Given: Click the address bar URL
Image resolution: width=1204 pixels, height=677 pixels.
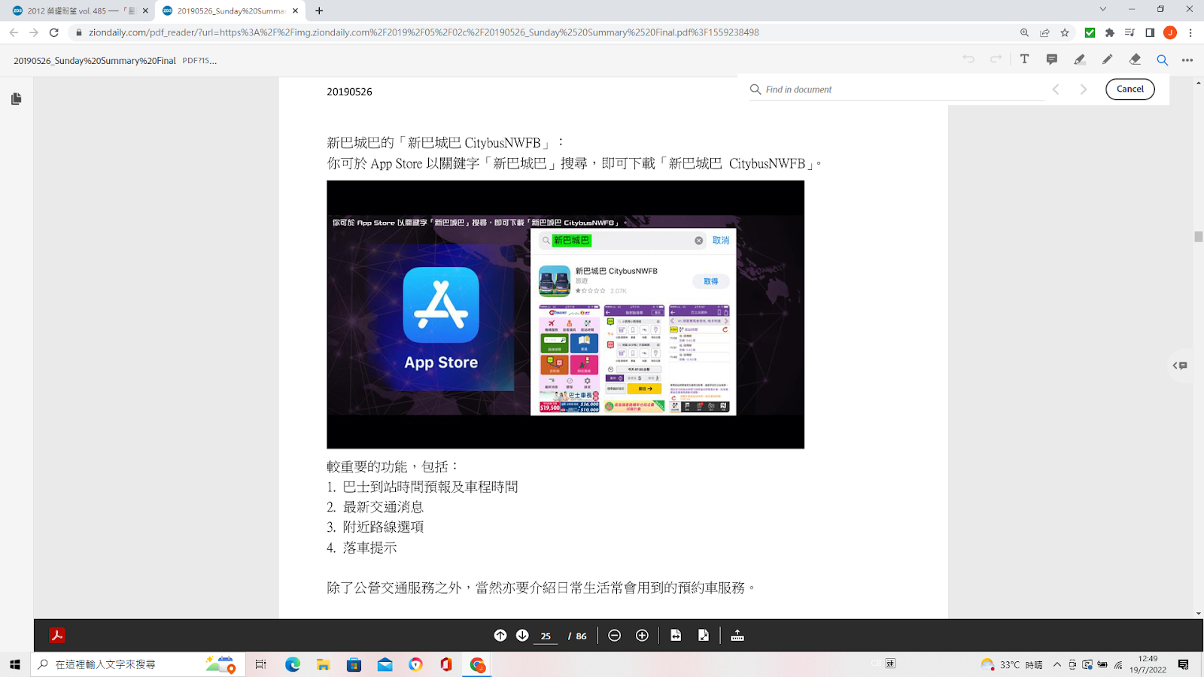Looking at the screenshot, I should (x=424, y=32).
